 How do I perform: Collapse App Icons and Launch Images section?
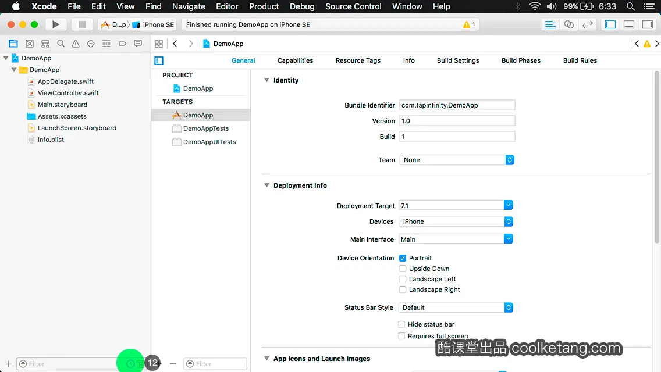266,359
